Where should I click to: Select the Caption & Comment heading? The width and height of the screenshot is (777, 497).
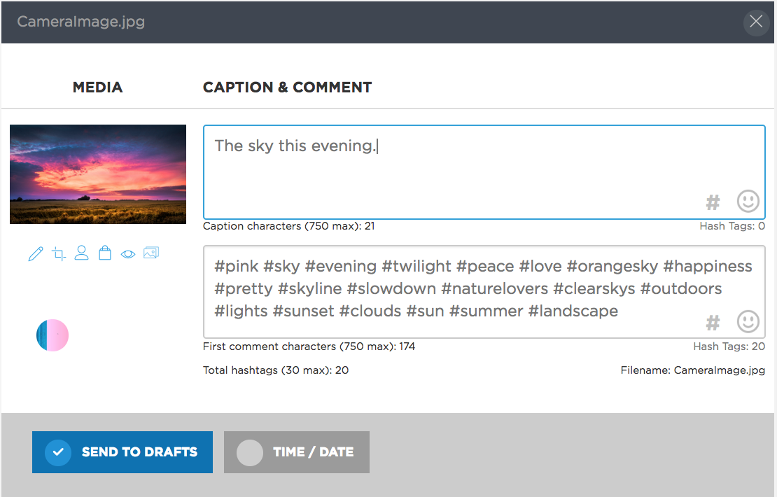point(288,87)
